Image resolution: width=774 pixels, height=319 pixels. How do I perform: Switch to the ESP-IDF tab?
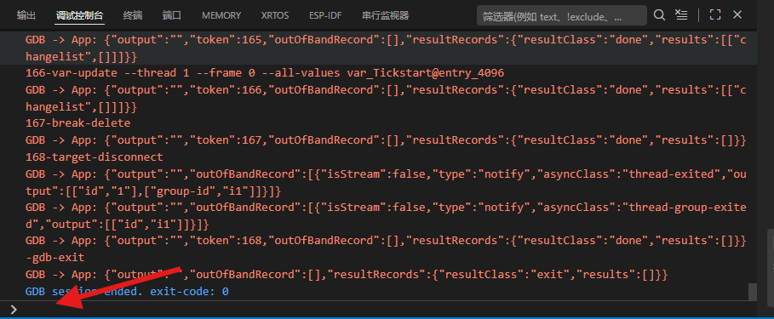point(325,16)
